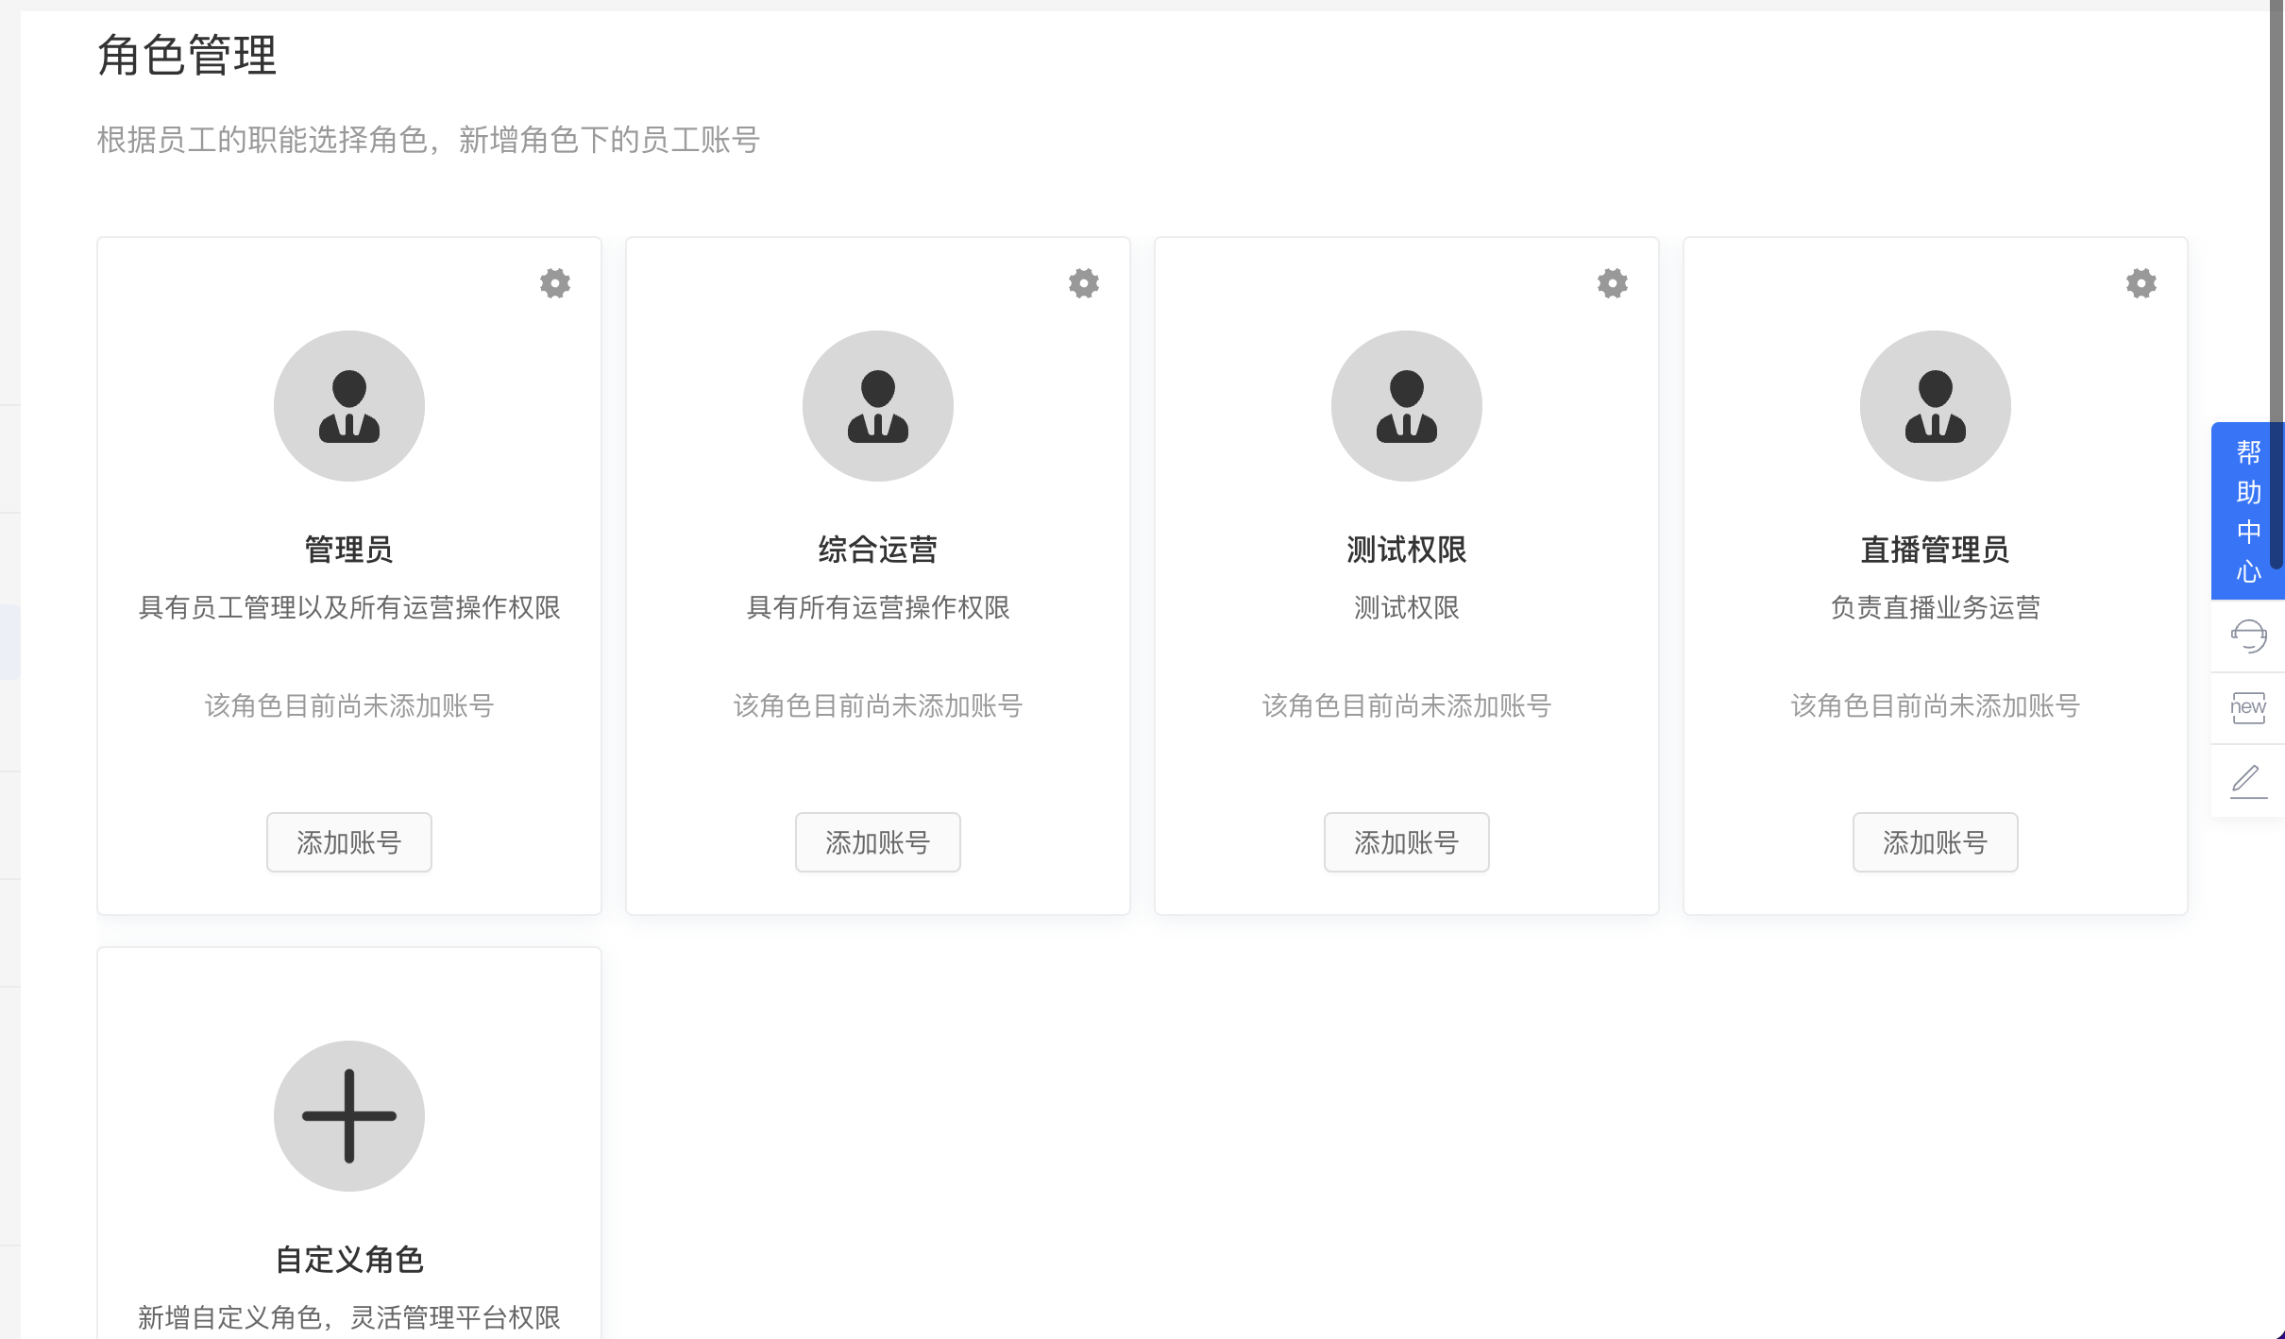This screenshot has height=1339, width=2285.
Task: Open settings gear on 测试权限 card
Action: (x=1613, y=283)
